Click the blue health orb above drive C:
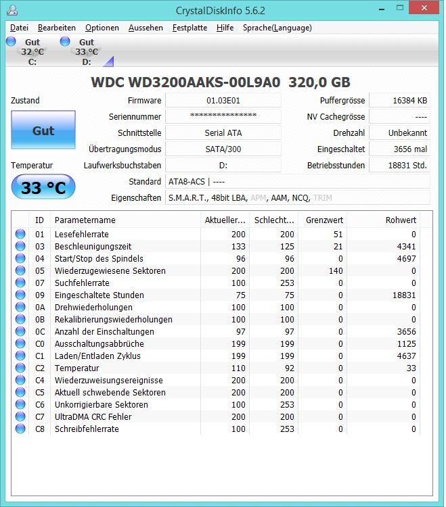Viewport: 446px width, 507px height. click(11, 41)
